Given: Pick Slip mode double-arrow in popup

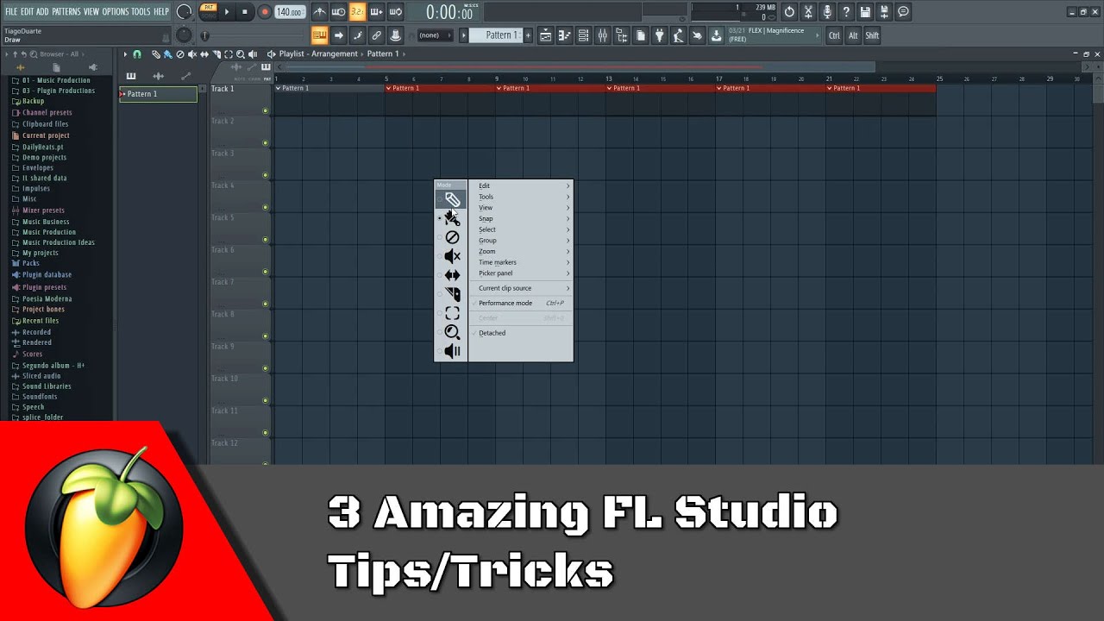Looking at the screenshot, I should (452, 275).
